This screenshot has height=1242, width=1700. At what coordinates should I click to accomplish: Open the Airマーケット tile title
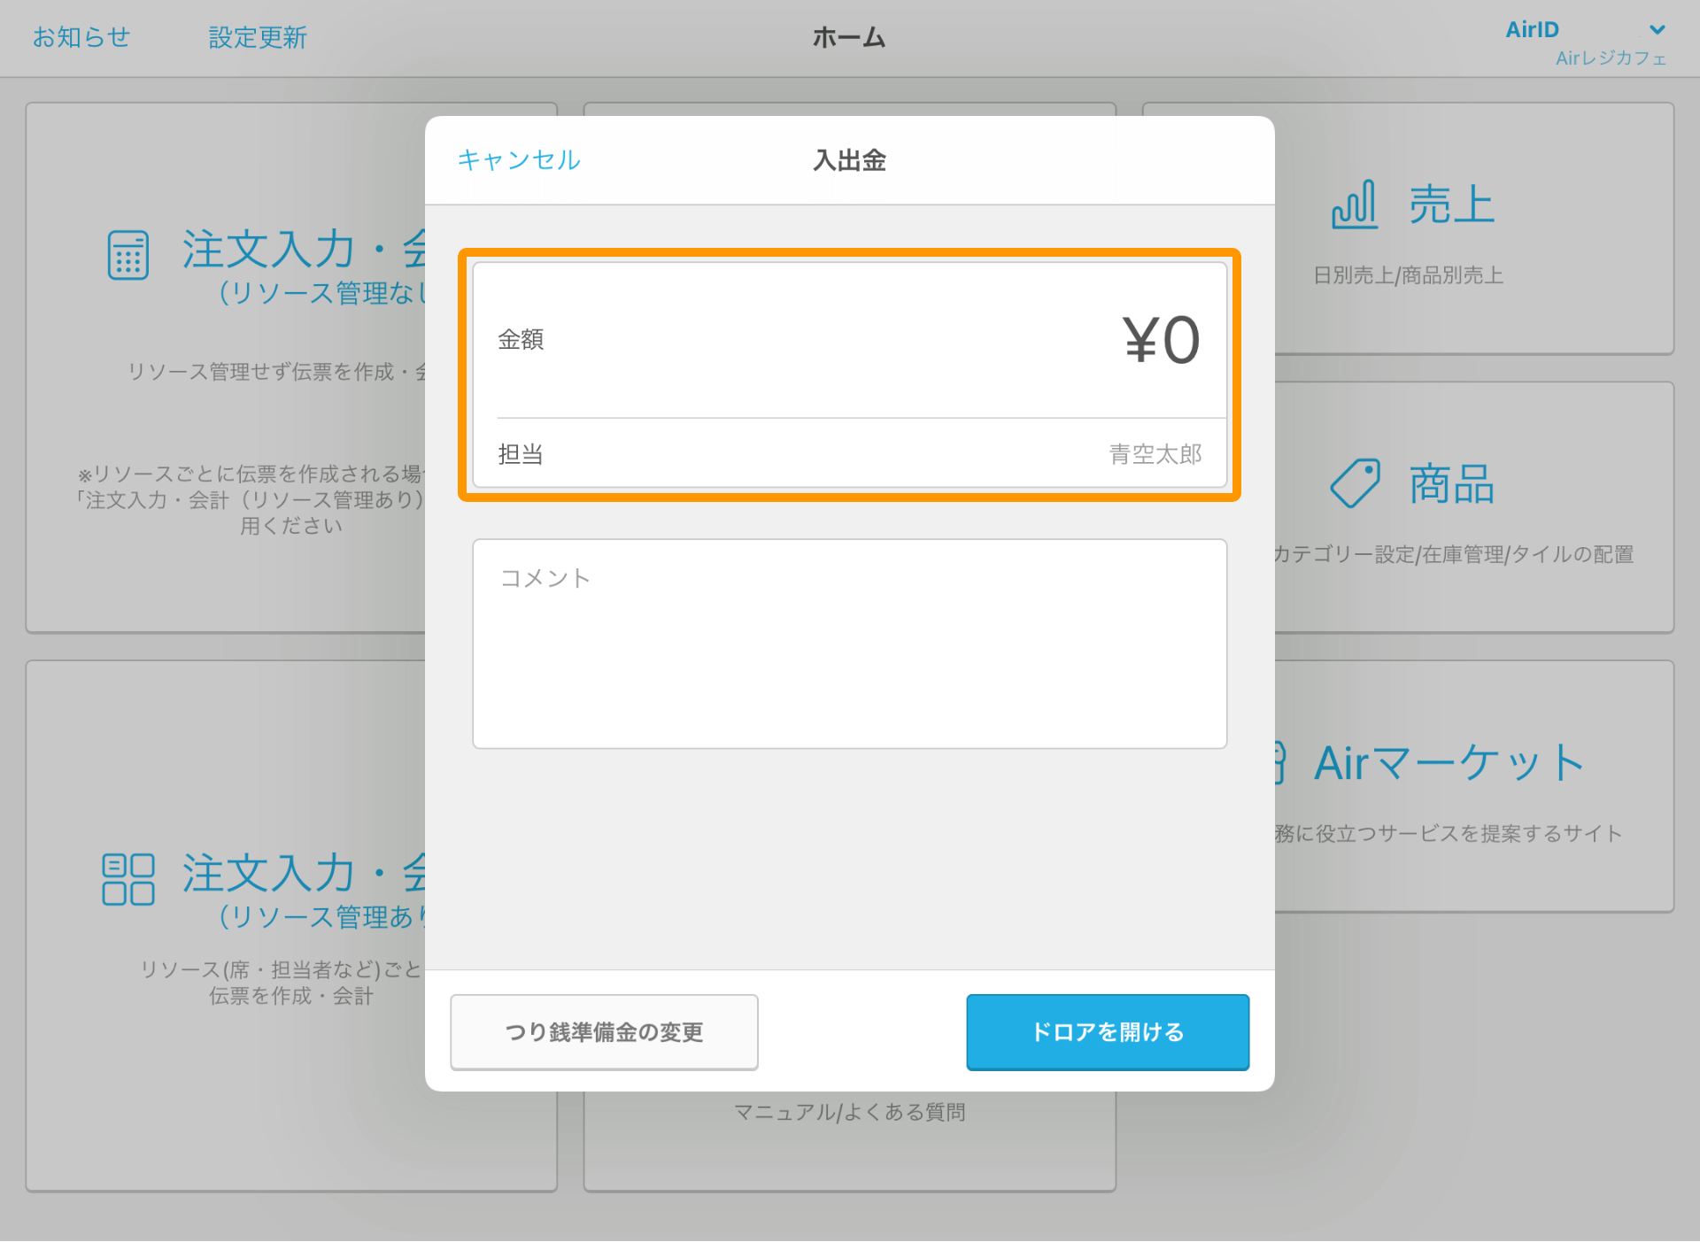[x=1449, y=762]
